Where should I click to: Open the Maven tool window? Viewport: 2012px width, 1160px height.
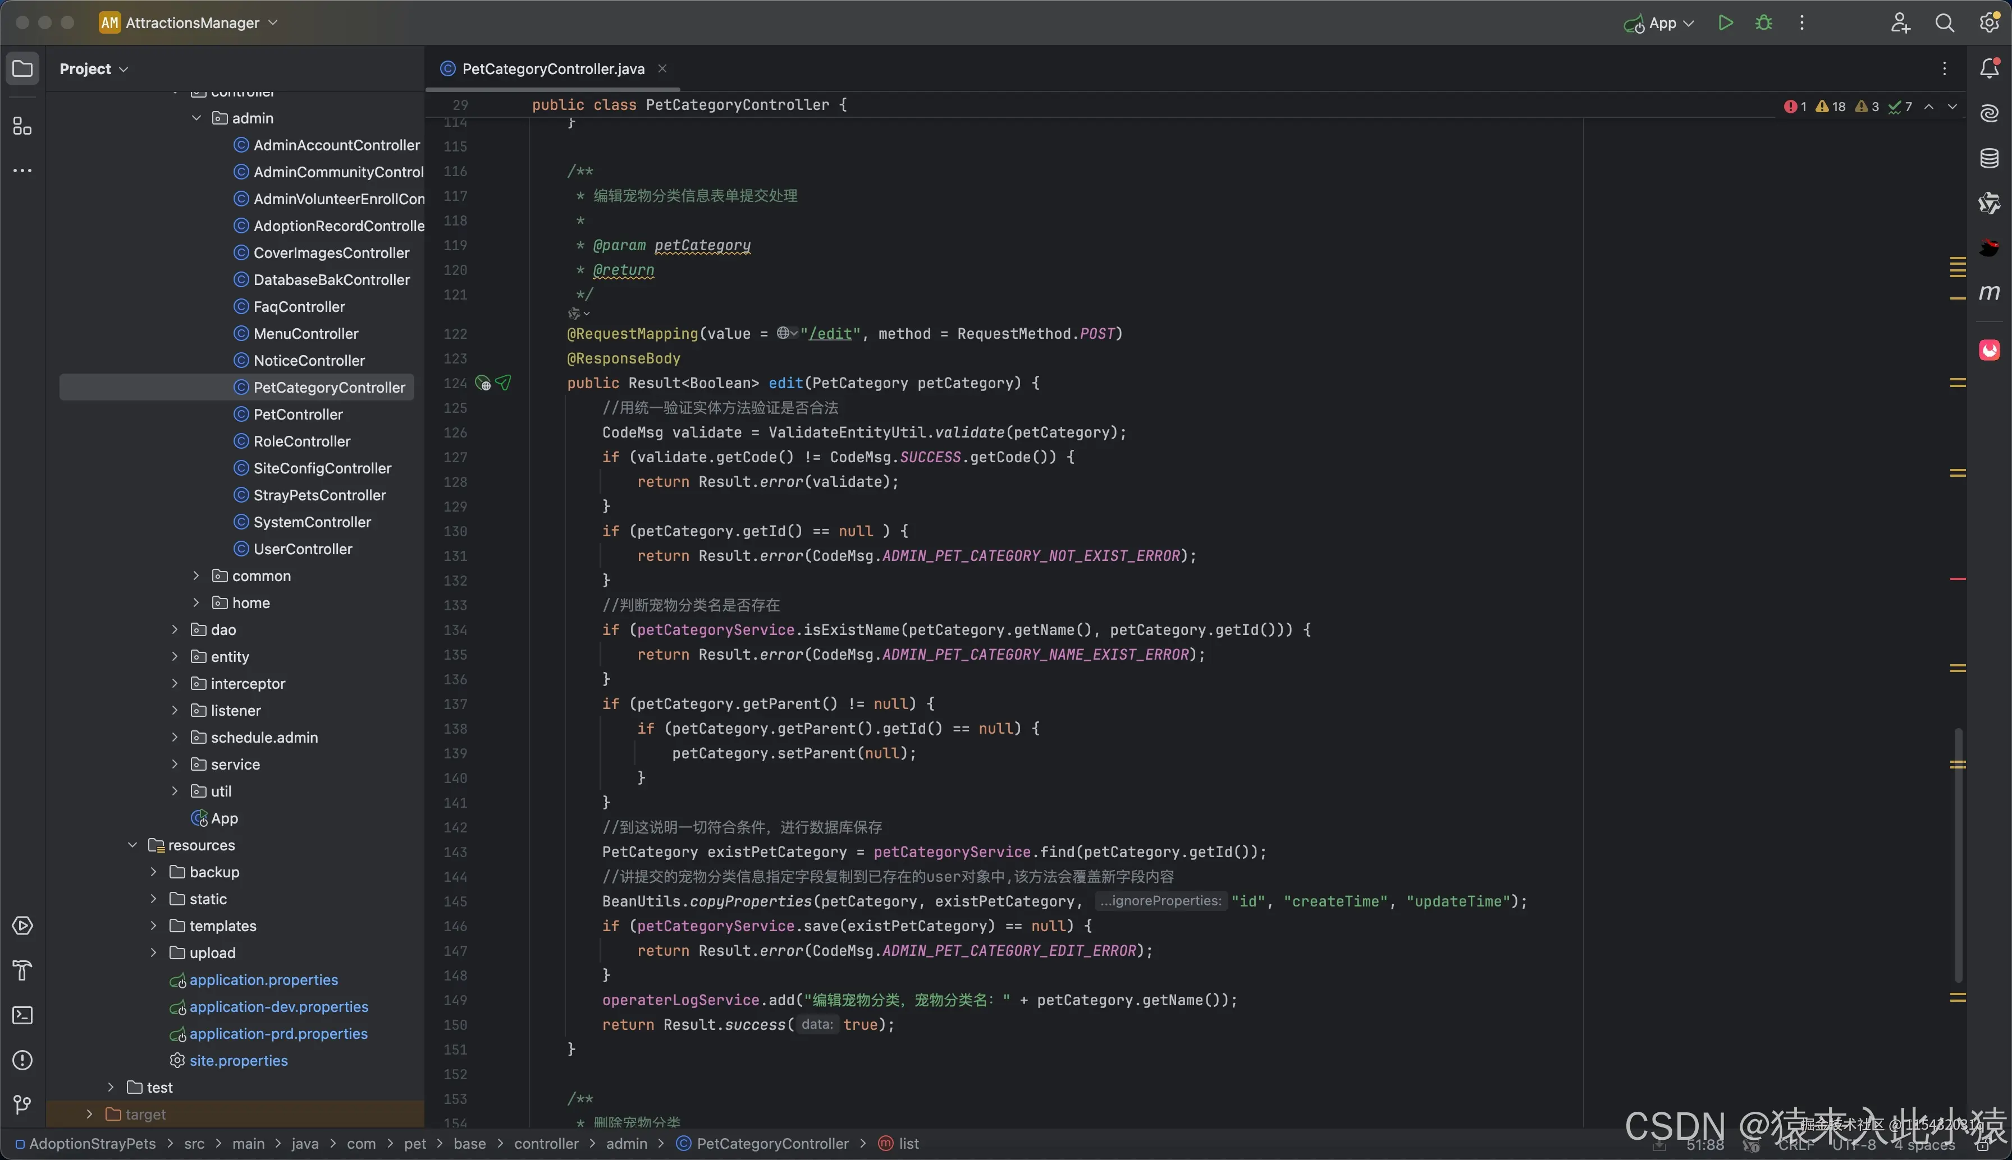[1989, 292]
